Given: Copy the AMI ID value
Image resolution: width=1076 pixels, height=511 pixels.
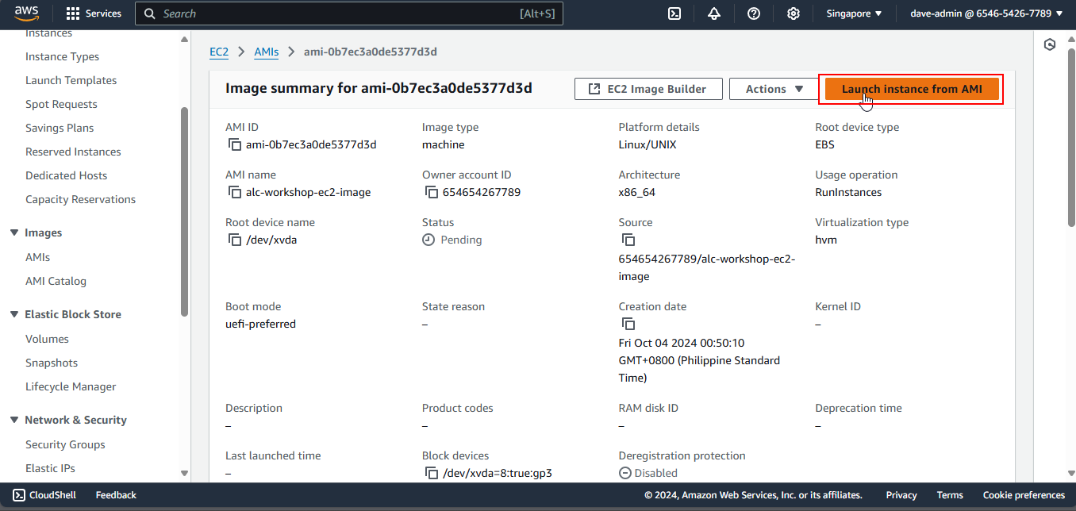Looking at the screenshot, I should pyautogui.click(x=234, y=144).
